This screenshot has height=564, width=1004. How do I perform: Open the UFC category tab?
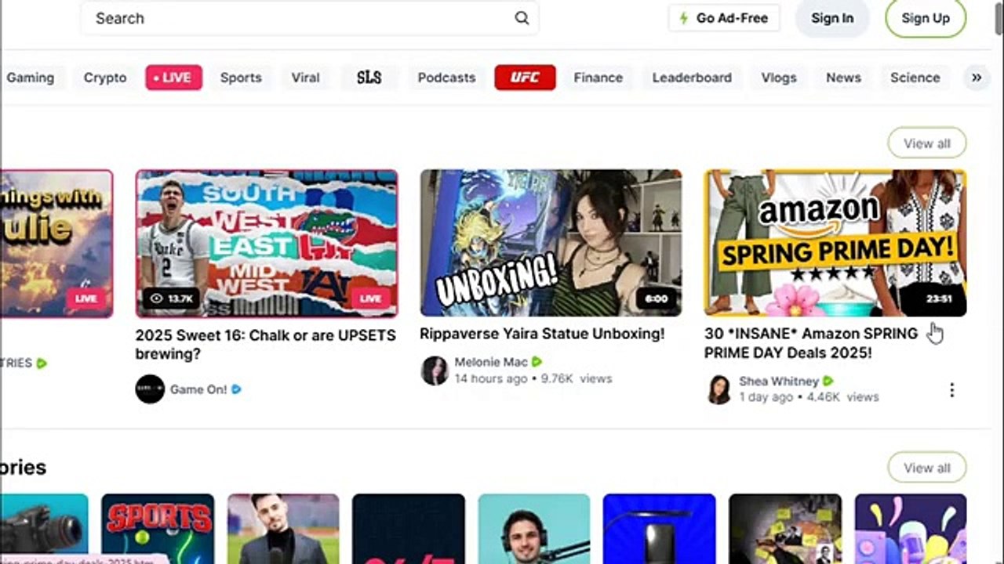click(x=525, y=78)
